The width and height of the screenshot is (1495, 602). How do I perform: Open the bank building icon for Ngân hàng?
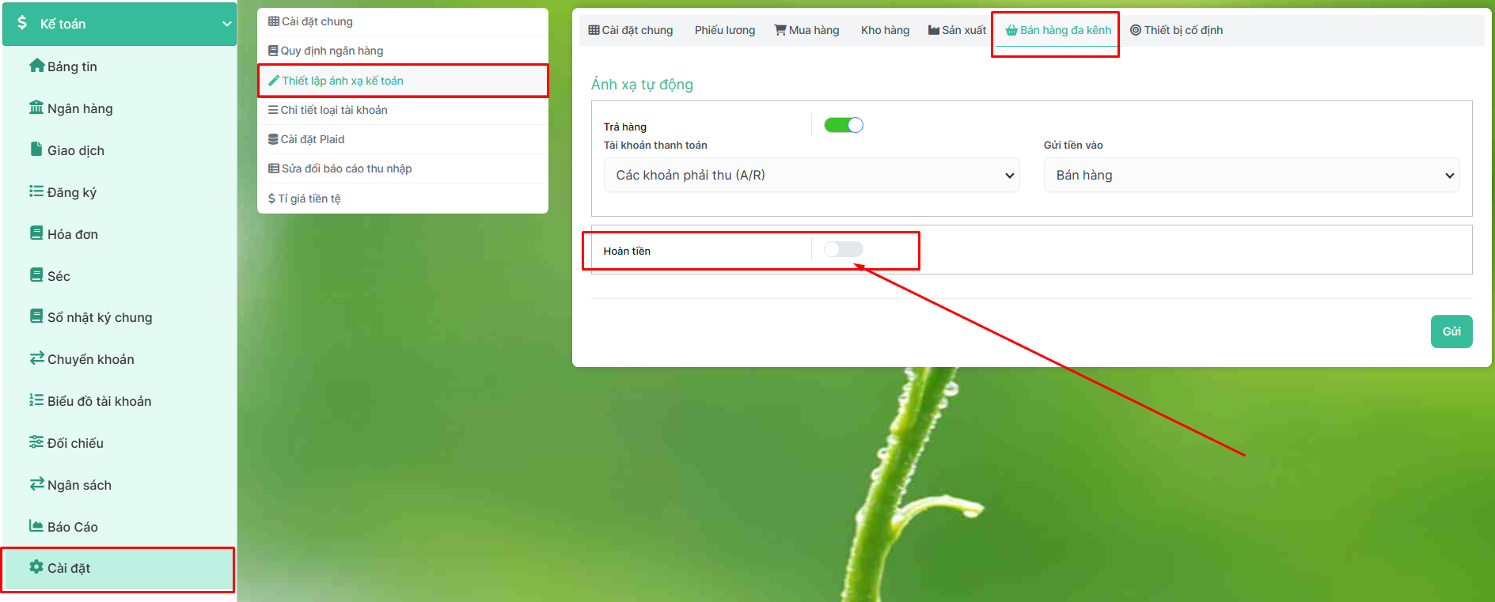(36, 108)
